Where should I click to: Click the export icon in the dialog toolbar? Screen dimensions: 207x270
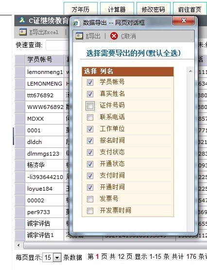[x=79, y=36]
